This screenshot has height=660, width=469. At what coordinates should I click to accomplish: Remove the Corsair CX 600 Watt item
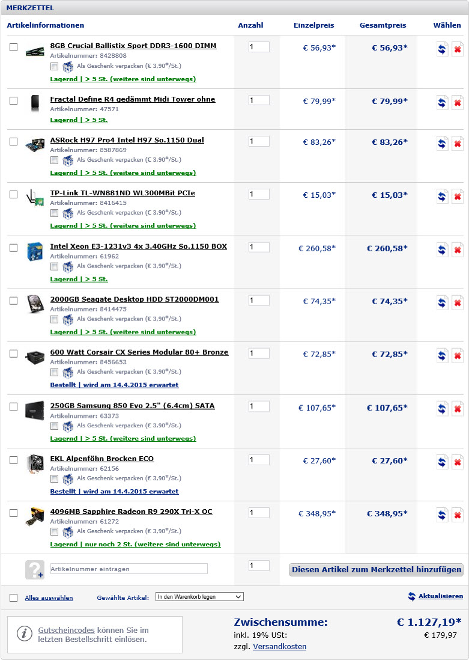(457, 356)
